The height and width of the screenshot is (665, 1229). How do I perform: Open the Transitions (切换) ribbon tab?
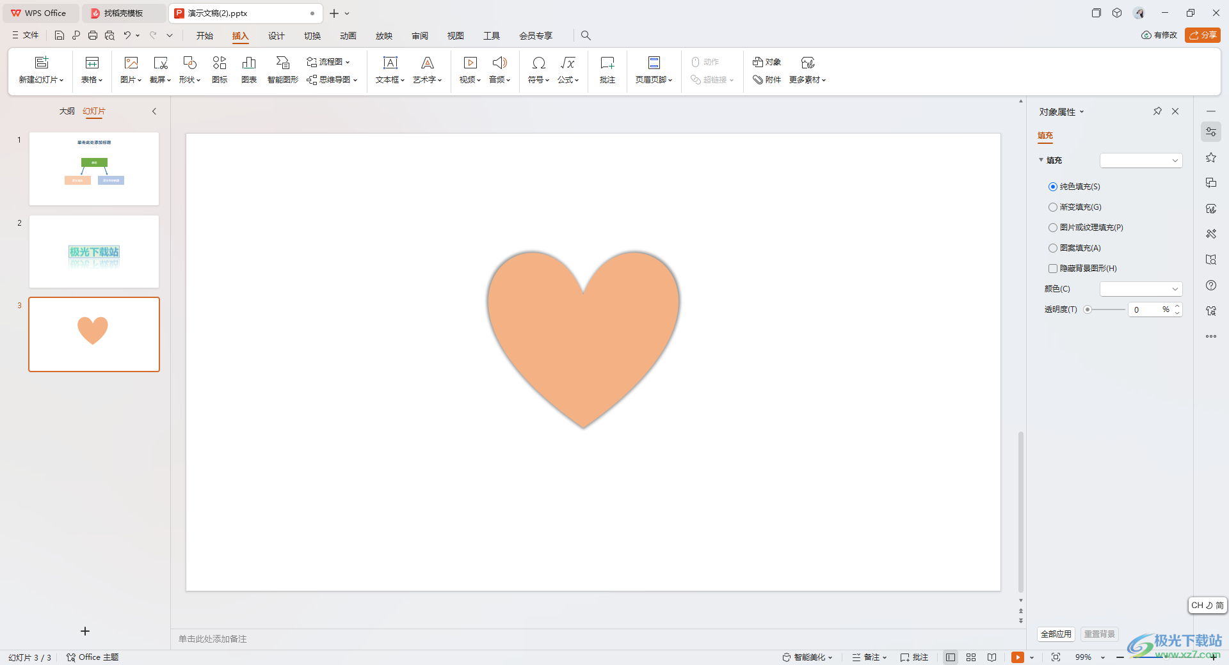click(x=312, y=36)
